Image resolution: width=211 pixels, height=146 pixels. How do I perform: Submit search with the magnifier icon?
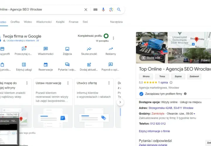coord(119,10)
